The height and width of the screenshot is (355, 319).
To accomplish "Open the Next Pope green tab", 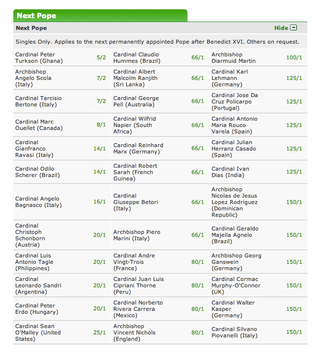I will [x=100, y=15].
